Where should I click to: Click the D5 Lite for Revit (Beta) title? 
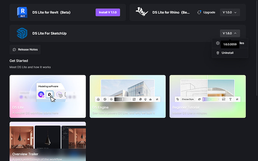click(x=51, y=12)
